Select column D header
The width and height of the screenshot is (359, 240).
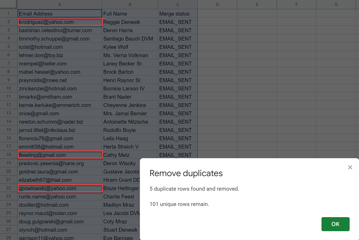(217, 4)
